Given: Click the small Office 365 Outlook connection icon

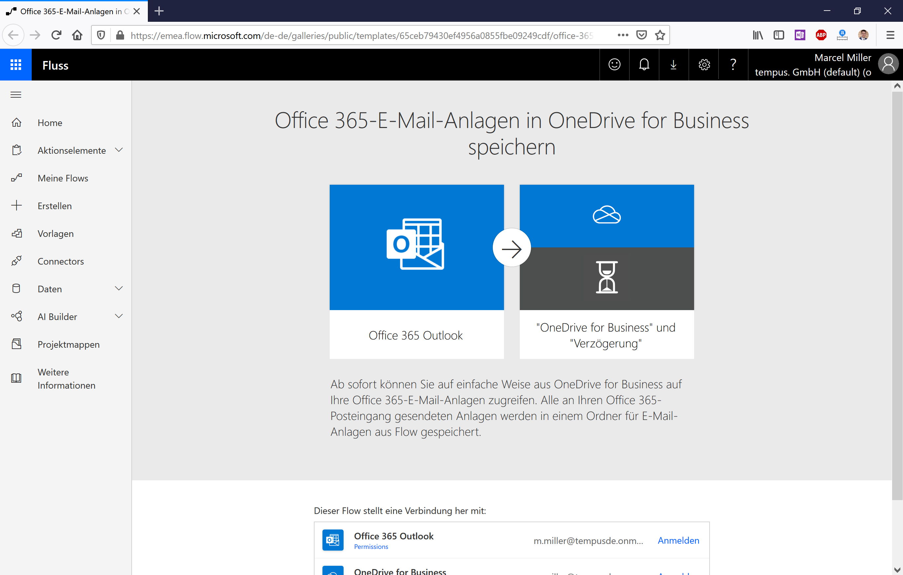Looking at the screenshot, I should [333, 540].
